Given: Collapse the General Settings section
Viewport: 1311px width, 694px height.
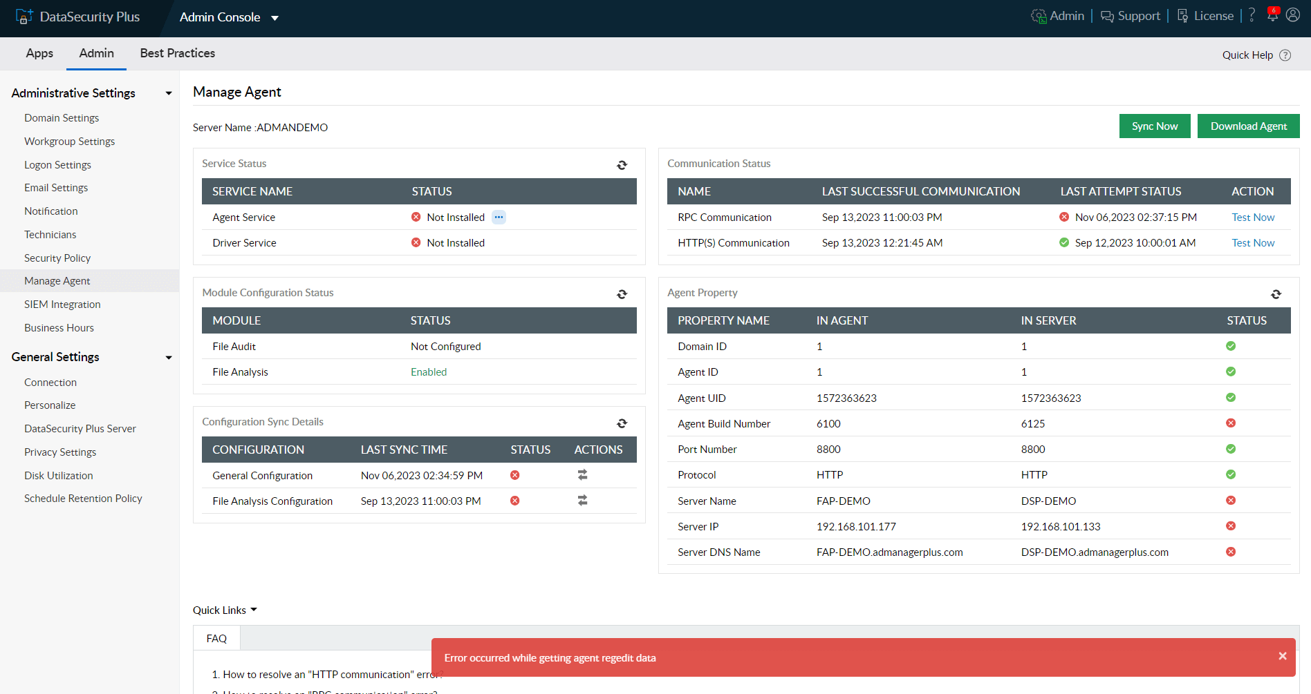Looking at the screenshot, I should click(x=168, y=358).
